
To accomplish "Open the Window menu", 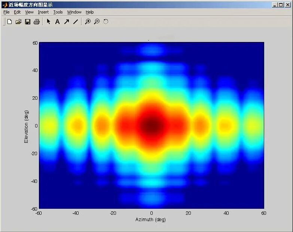I will click(74, 12).
